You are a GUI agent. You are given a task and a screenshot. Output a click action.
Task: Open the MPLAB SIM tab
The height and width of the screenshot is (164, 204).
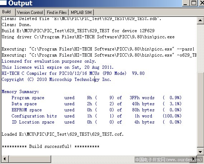81,13
